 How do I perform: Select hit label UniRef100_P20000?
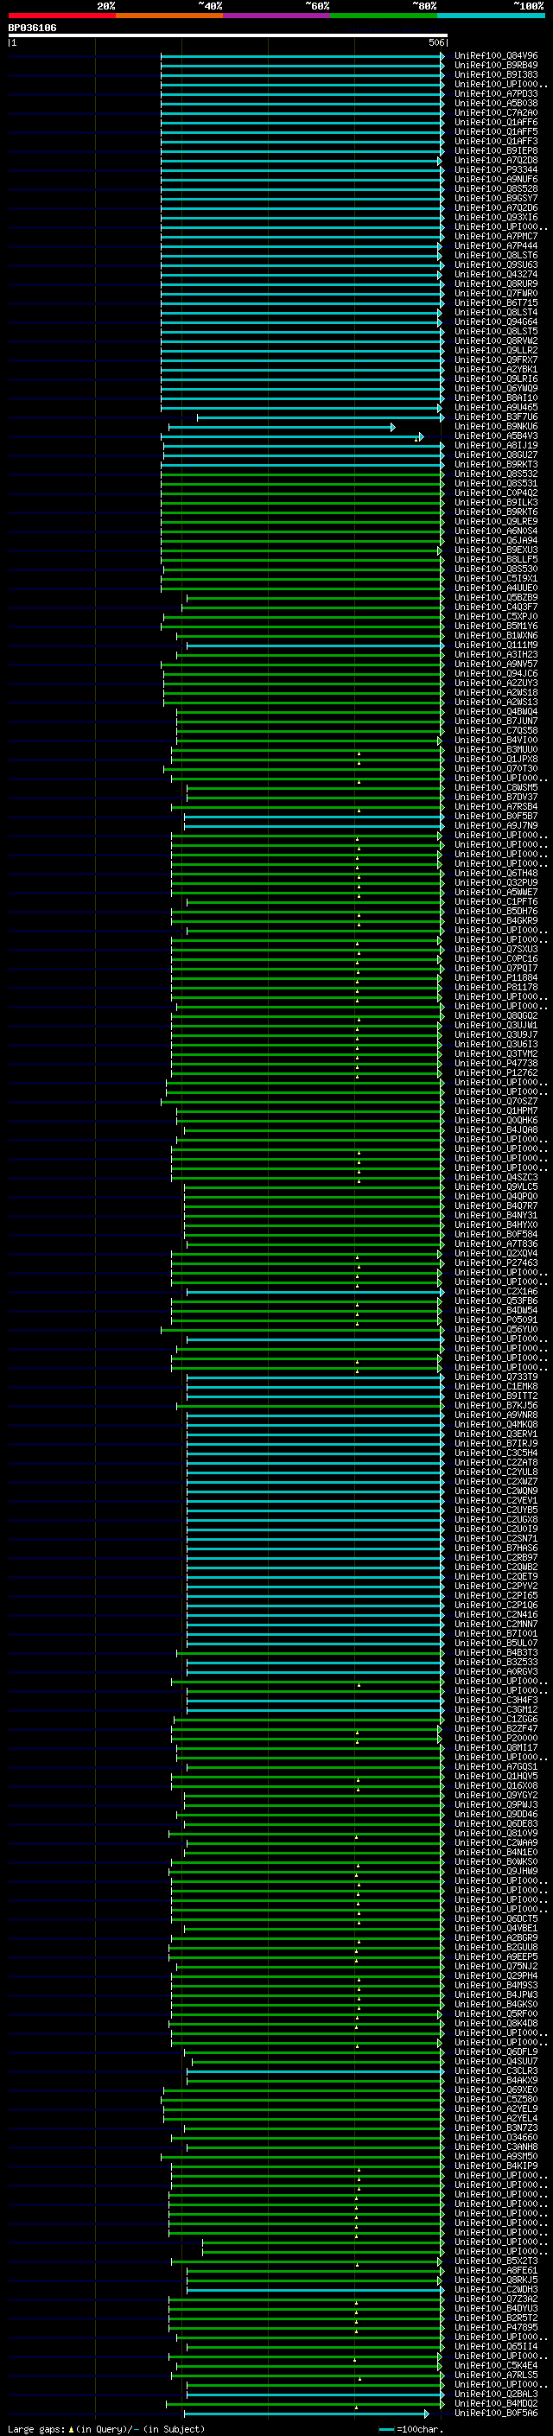tap(495, 1738)
